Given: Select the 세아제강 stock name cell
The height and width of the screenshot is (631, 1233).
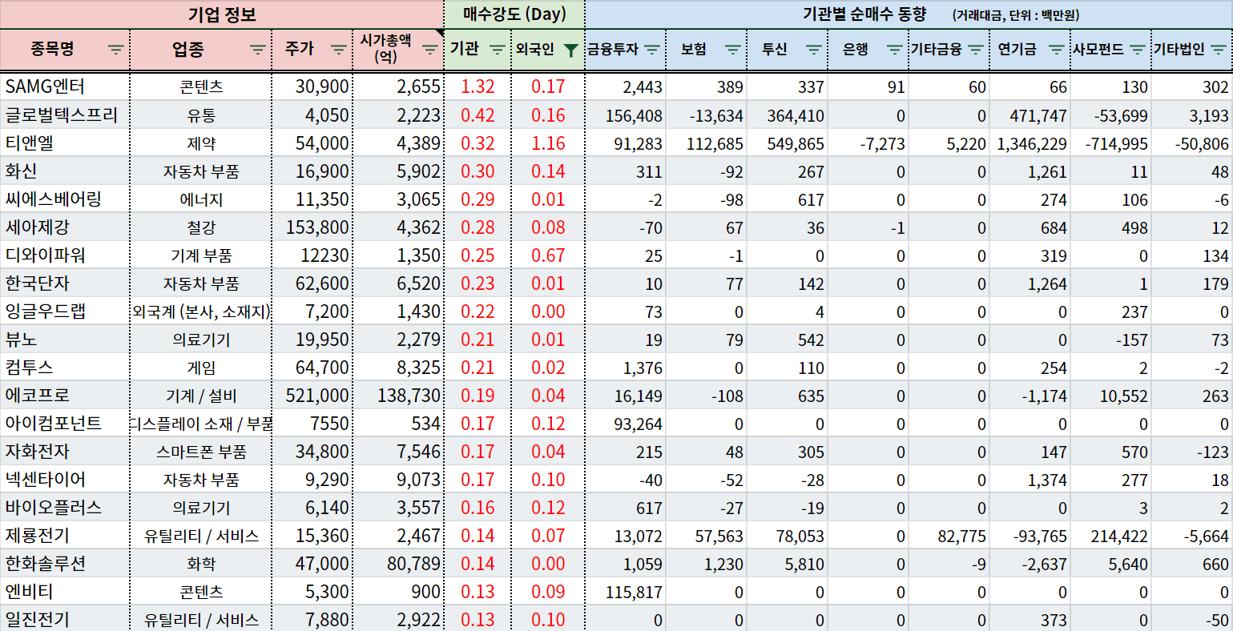Looking at the screenshot, I should (64, 227).
